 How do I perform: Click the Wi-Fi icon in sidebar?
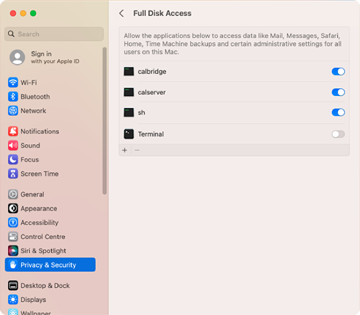[x=13, y=82]
